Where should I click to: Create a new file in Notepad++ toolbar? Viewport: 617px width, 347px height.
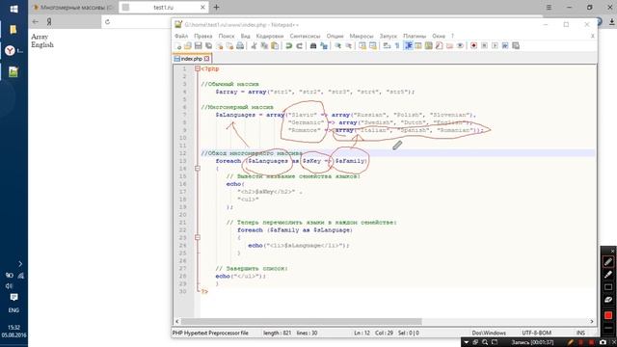[177, 46]
